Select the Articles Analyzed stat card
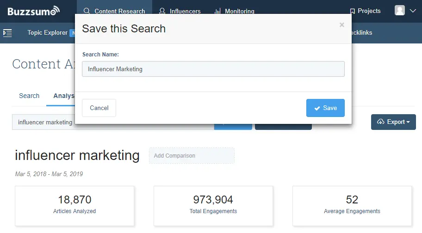Screen dimensions: 422x233 74,206
